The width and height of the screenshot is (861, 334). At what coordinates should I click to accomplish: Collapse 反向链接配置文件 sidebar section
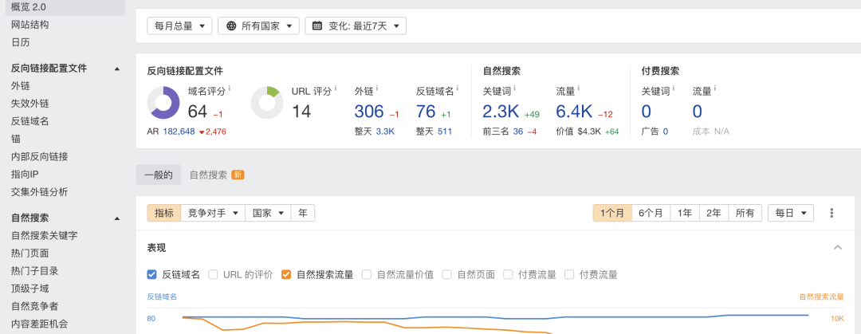point(117,69)
